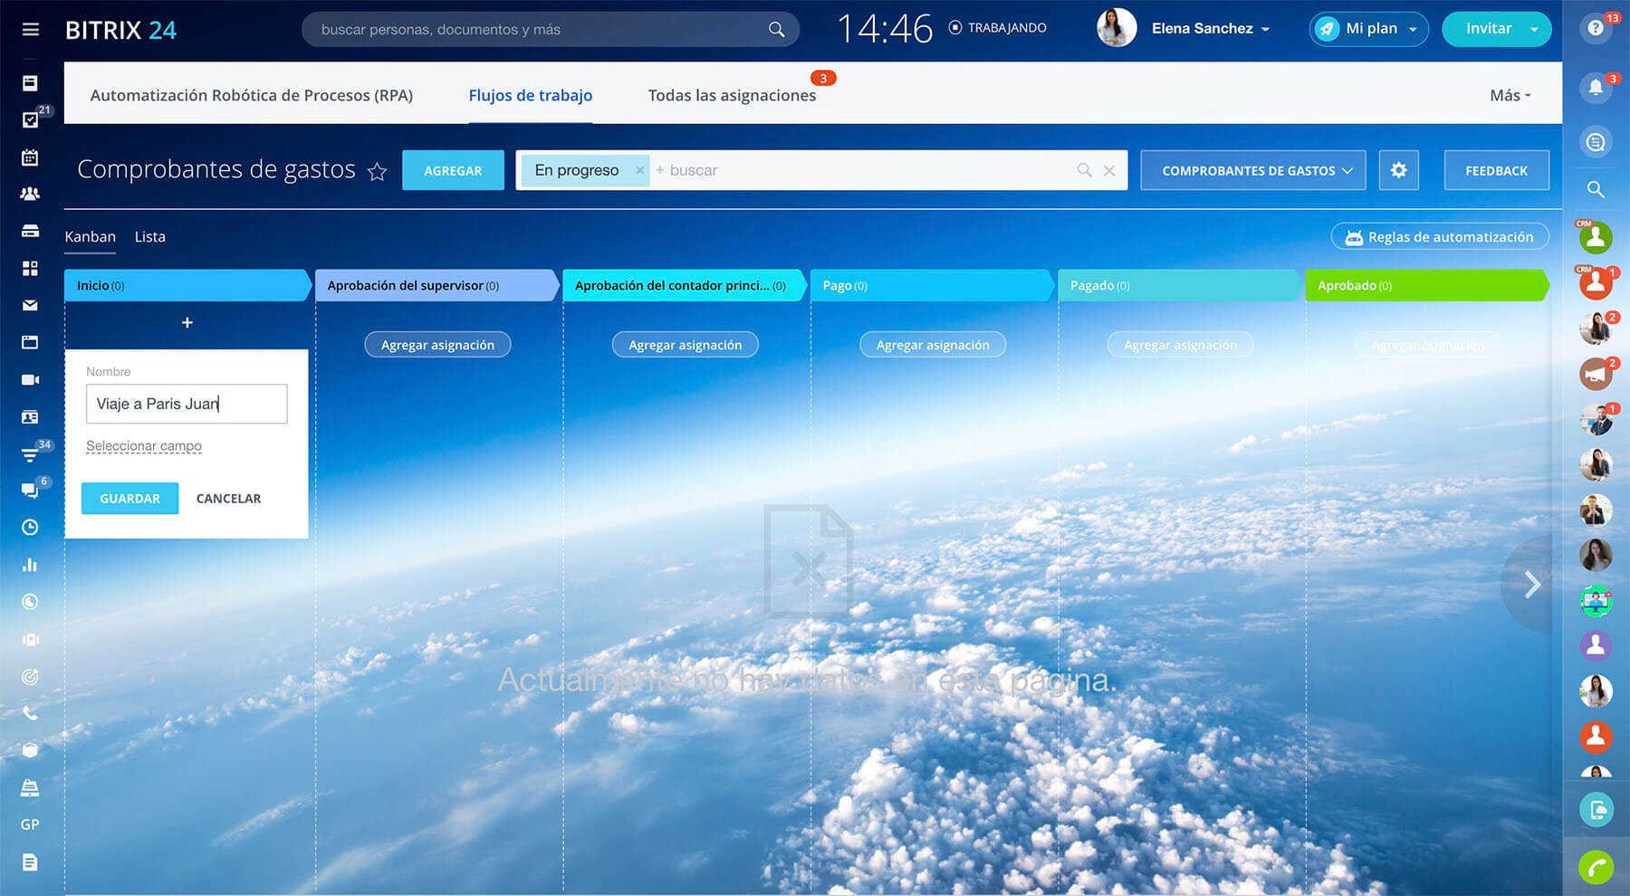Toggle the Trabajando work status

point(997,28)
